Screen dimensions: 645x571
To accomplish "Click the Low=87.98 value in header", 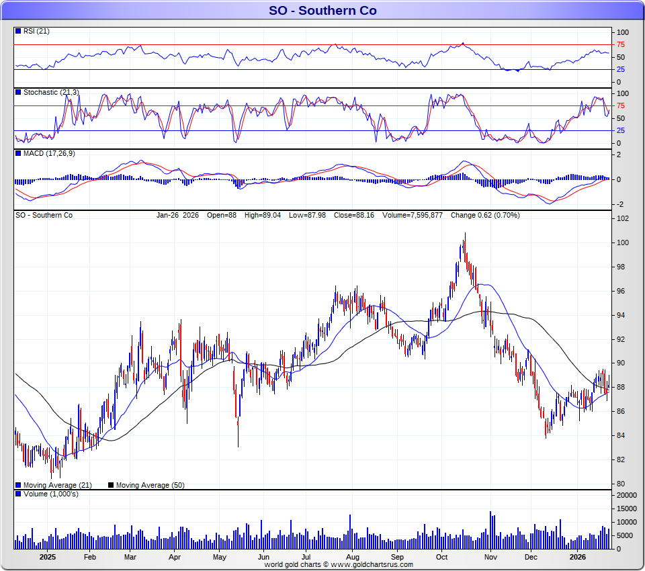I will tap(307, 215).
